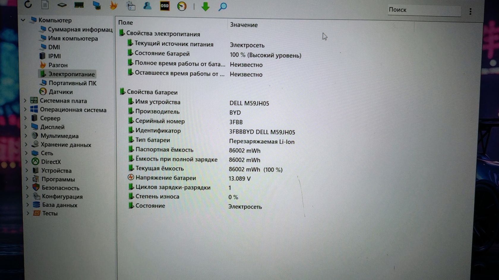Expand the Хранение данных node

(26, 145)
